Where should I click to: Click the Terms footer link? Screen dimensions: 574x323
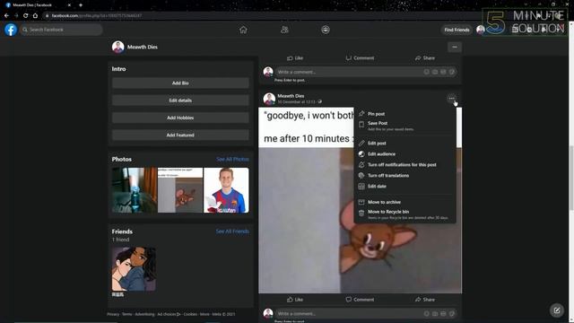[x=126, y=314]
